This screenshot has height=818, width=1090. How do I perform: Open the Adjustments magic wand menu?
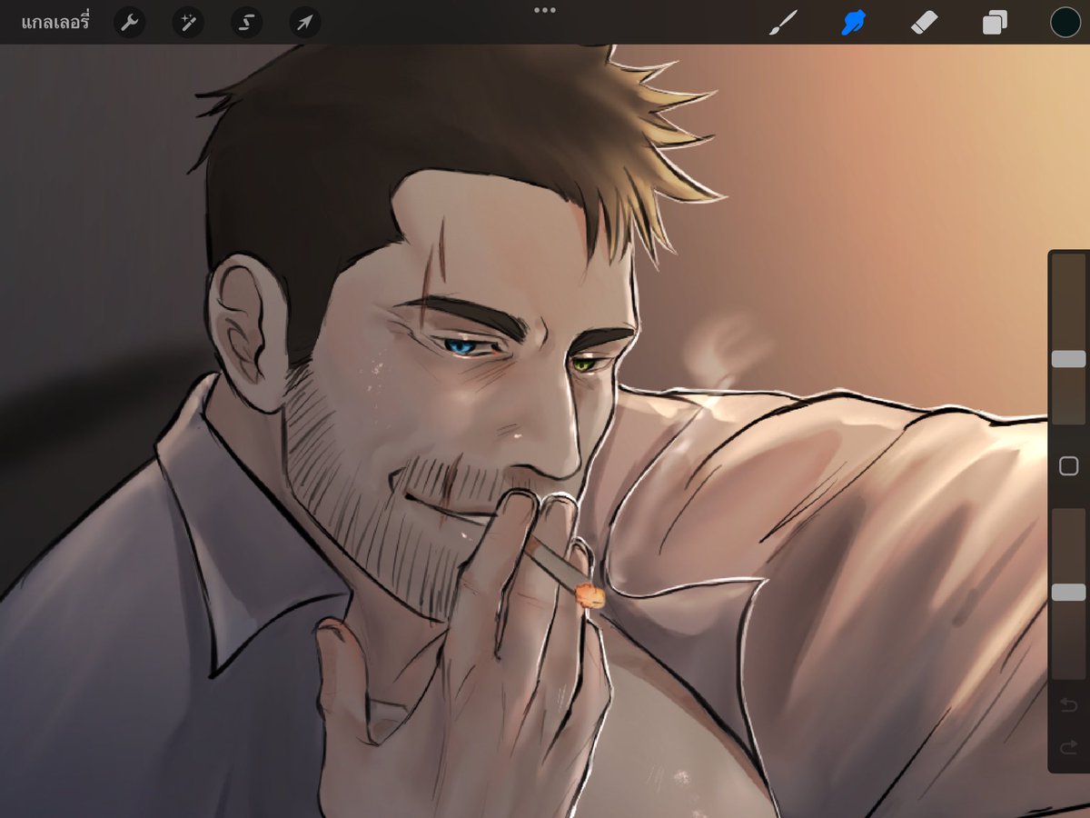(x=188, y=23)
